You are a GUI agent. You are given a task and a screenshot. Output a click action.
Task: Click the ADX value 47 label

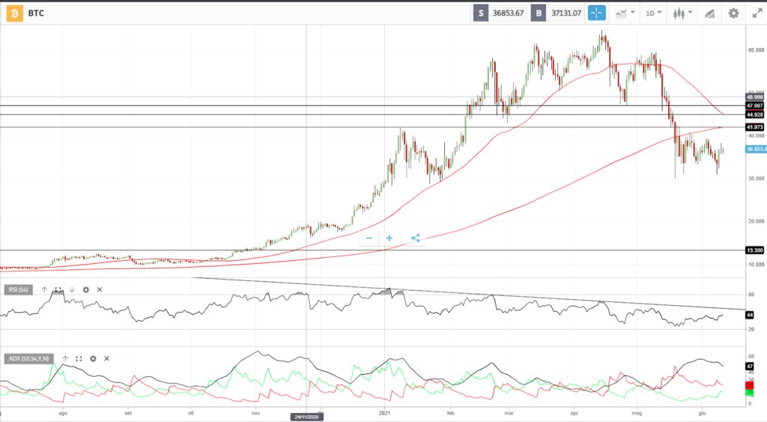coord(749,367)
